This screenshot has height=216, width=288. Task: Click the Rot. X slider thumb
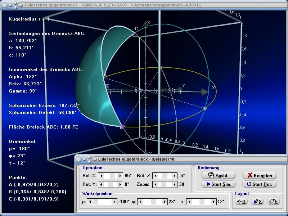pos(112,176)
